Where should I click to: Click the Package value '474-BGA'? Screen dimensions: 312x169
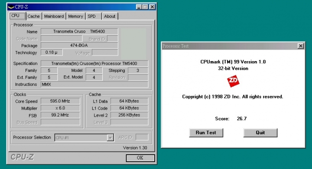(x=79, y=45)
